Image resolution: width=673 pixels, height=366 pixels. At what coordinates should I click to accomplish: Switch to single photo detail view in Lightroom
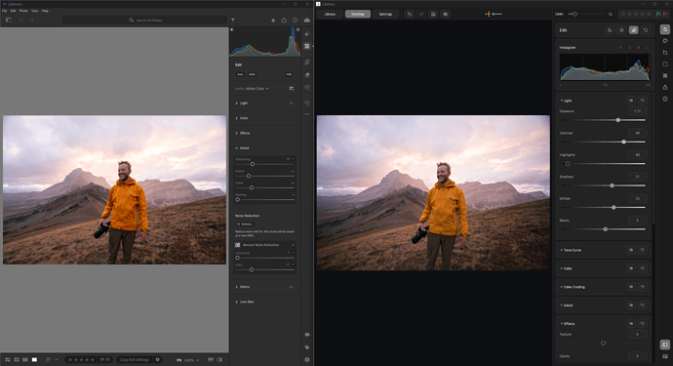34,359
